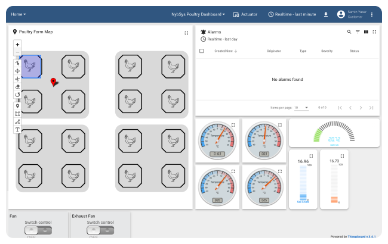Sort by Status column header
The height and width of the screenshot is (244, 388).
[x=354, y=51]
